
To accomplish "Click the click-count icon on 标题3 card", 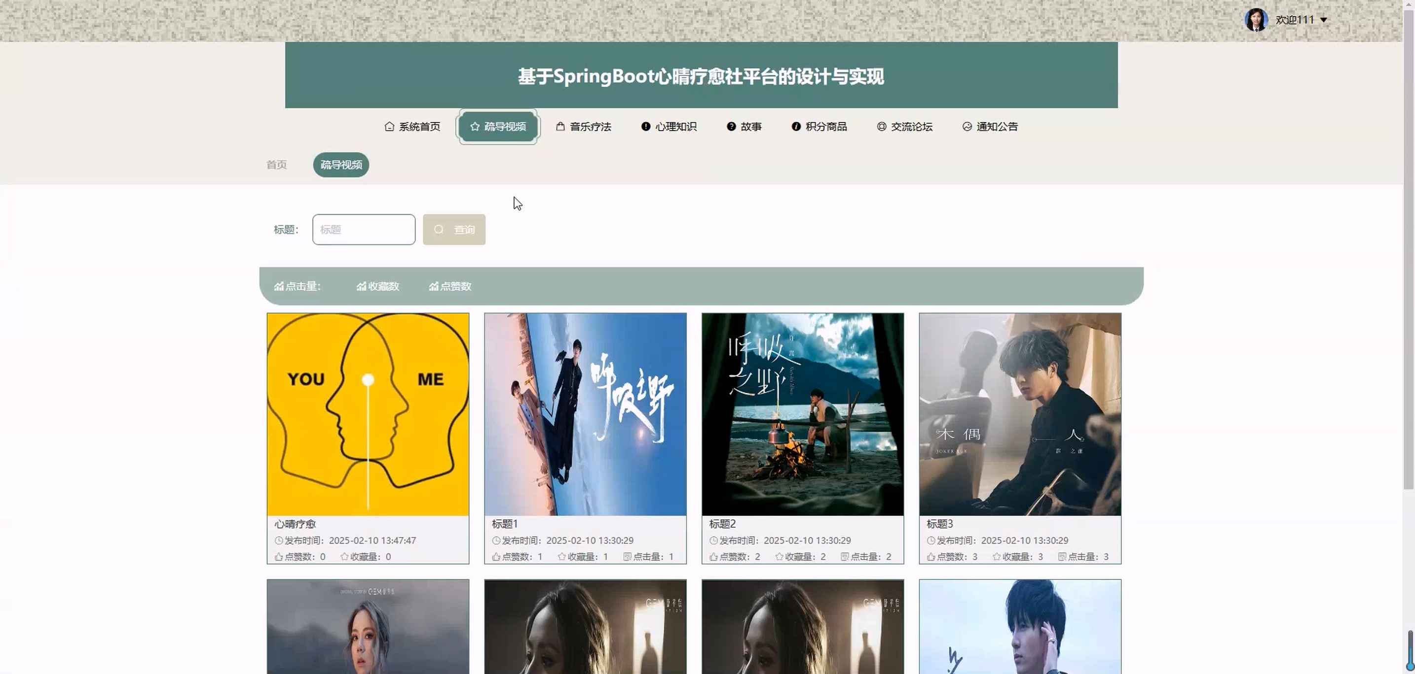I will coord(1062,557).
